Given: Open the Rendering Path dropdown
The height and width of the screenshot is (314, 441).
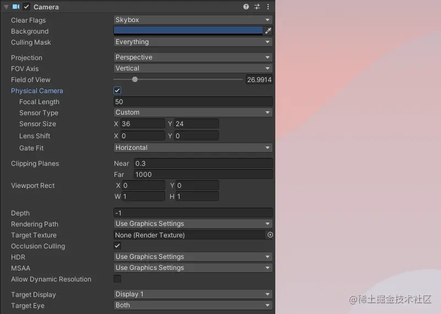Looking at the screenshot, I should click(x=193, y=224).
